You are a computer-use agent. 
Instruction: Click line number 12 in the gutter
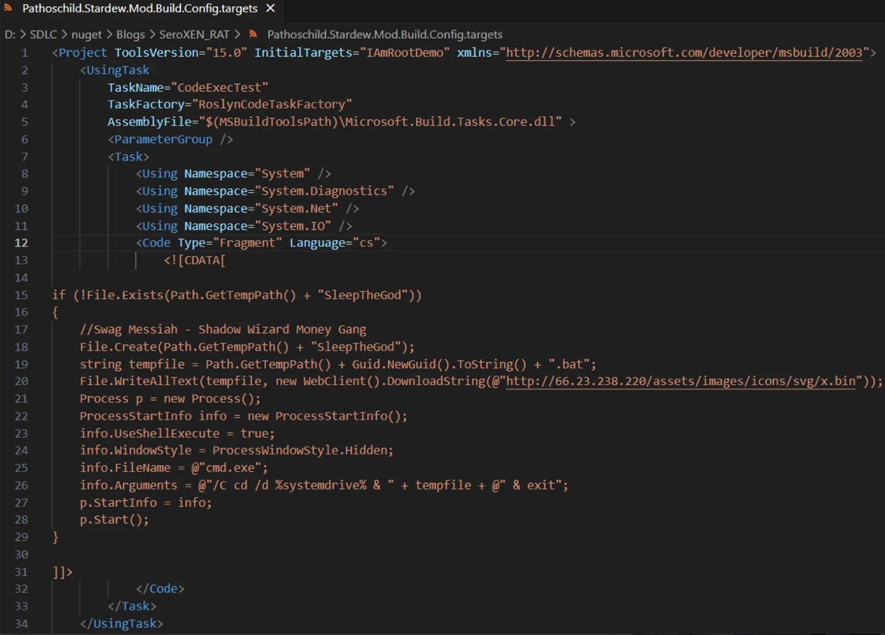pyautogui.click(x=21, y=243)
